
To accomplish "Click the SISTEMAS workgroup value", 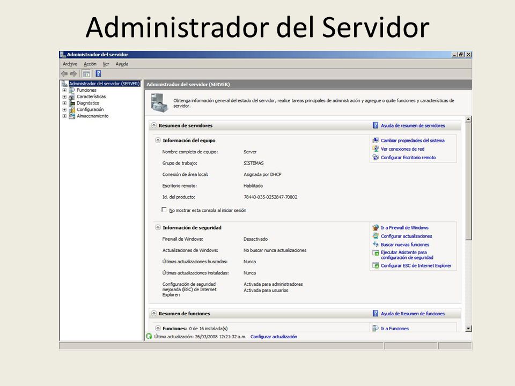I will [254, 163].
